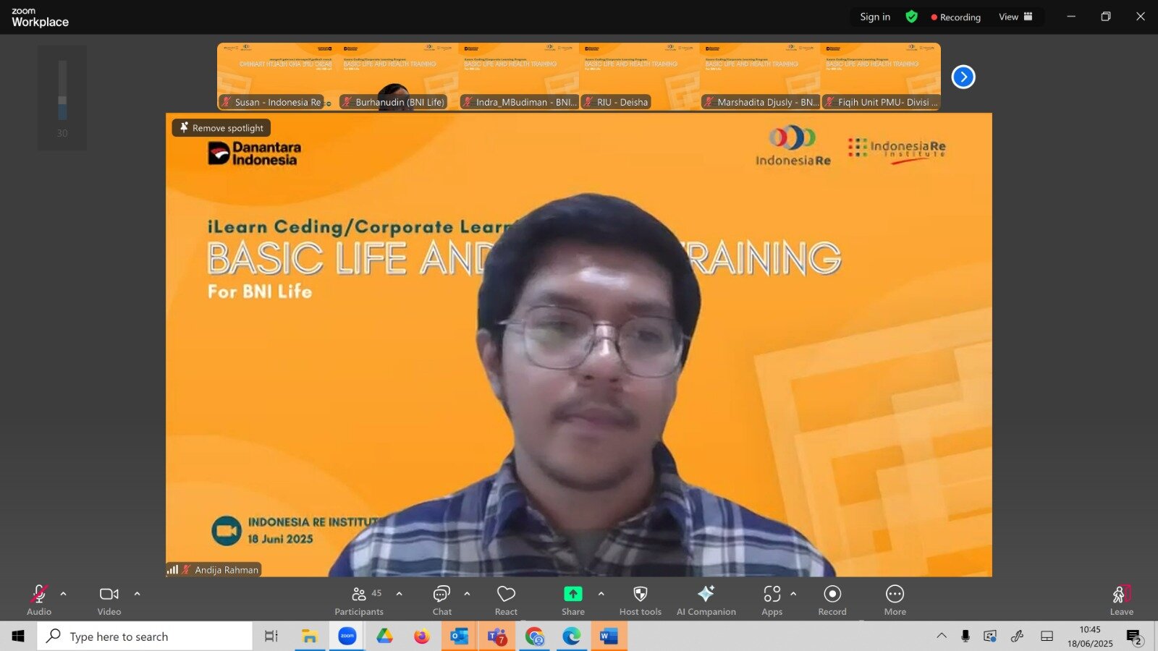Open React emoji reactions
Image resolution: width=1158 pixels, height=651 pixels.
tap(506, 600)
